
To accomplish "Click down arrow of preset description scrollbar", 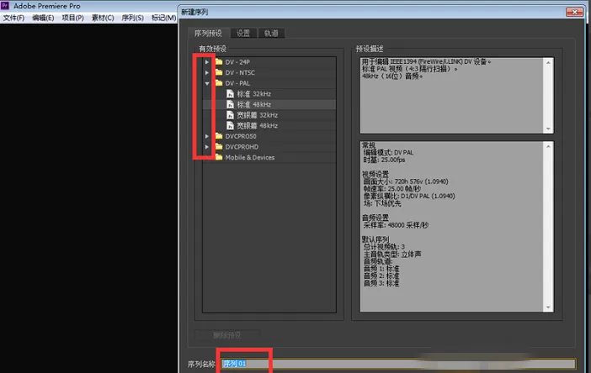I will coord(548,129).
